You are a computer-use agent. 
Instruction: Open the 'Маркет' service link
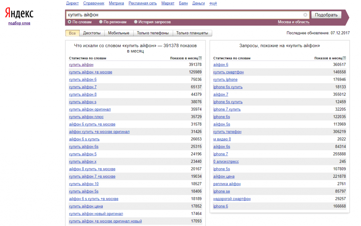[168, 3]
